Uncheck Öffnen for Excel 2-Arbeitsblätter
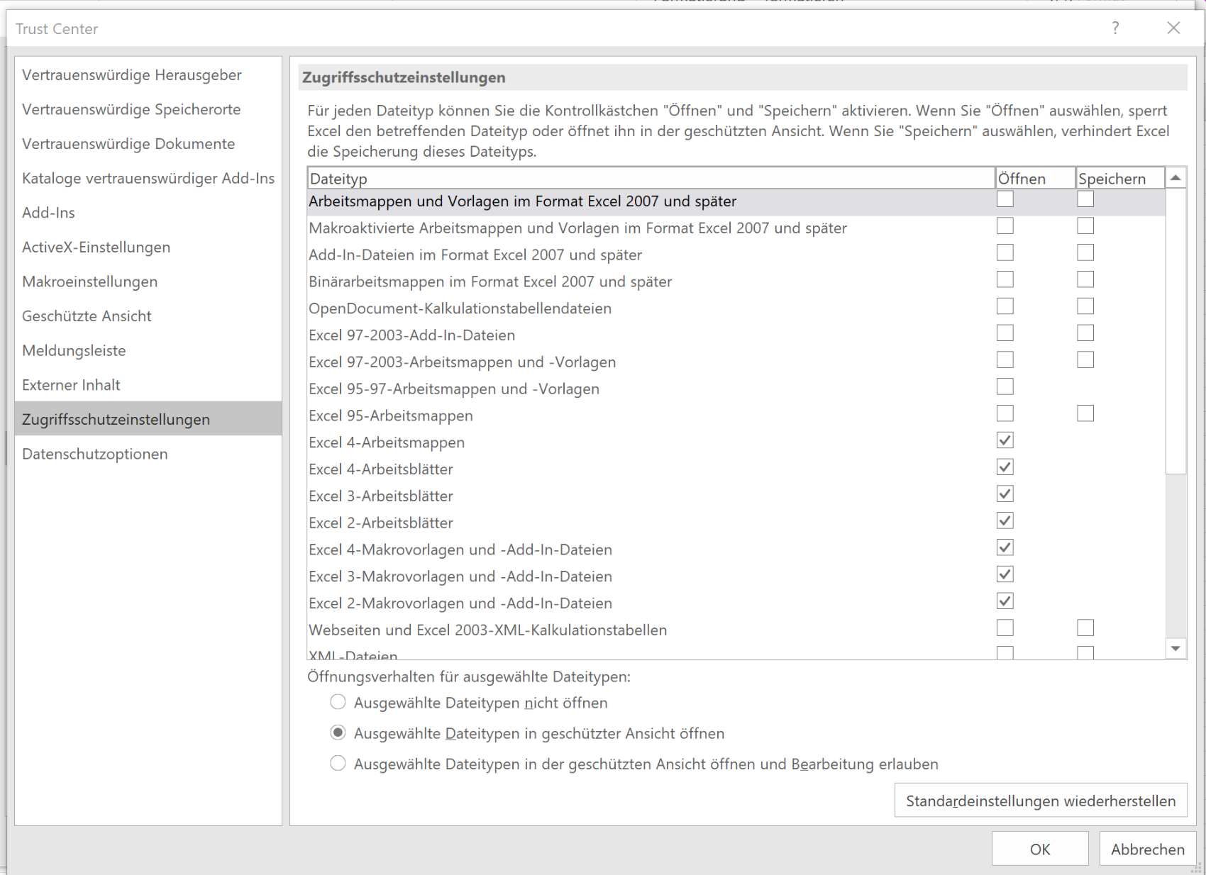The width and height of the screenshot is (1206, 875). 1005,520
